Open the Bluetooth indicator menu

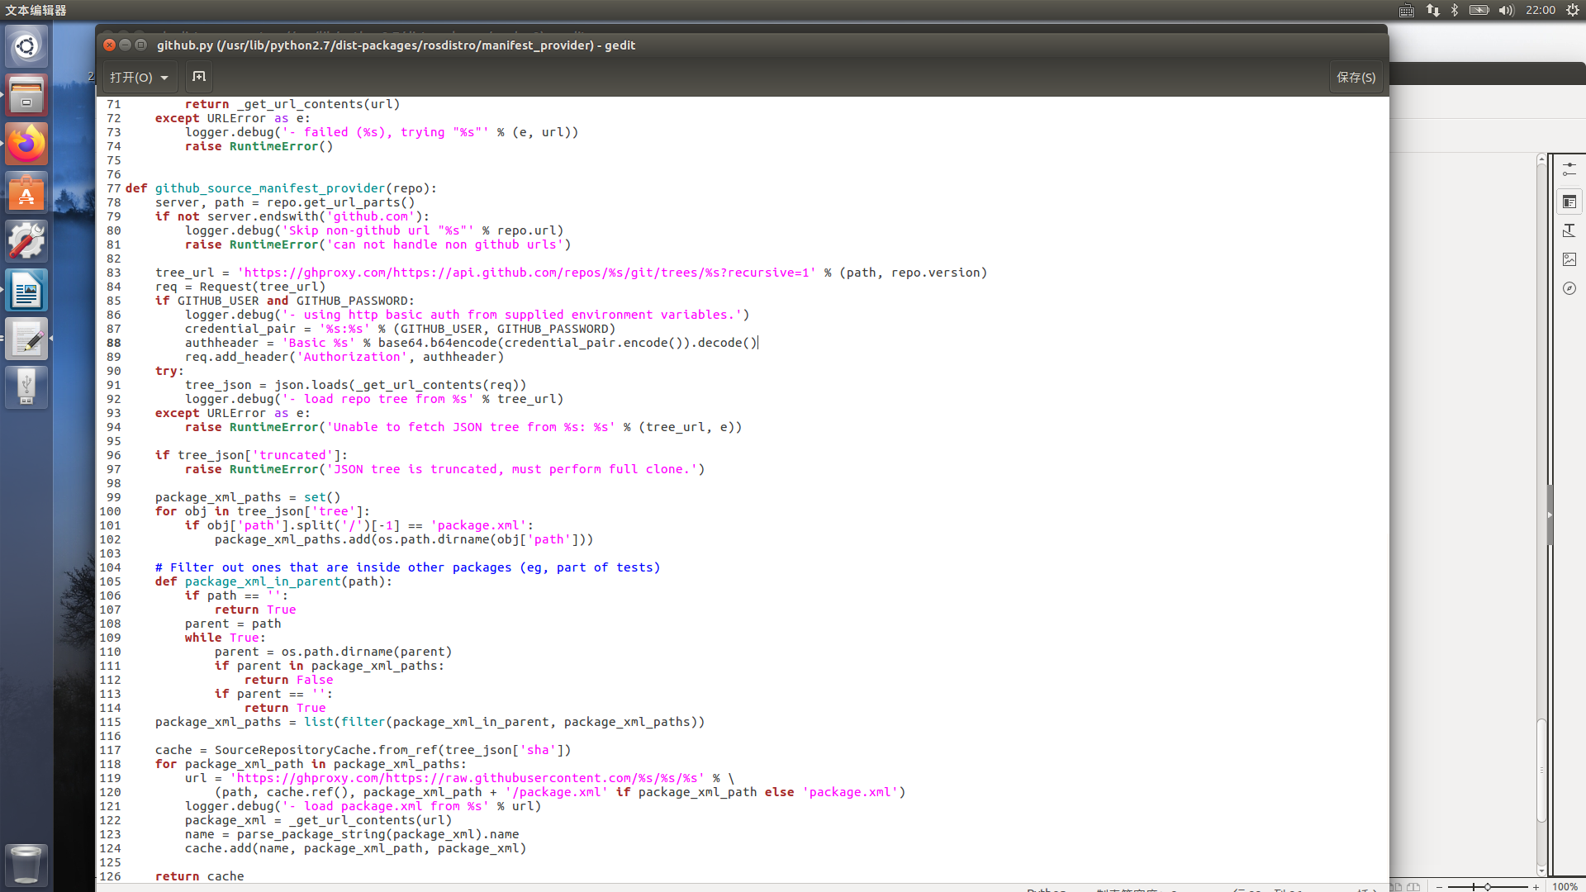1455,10
